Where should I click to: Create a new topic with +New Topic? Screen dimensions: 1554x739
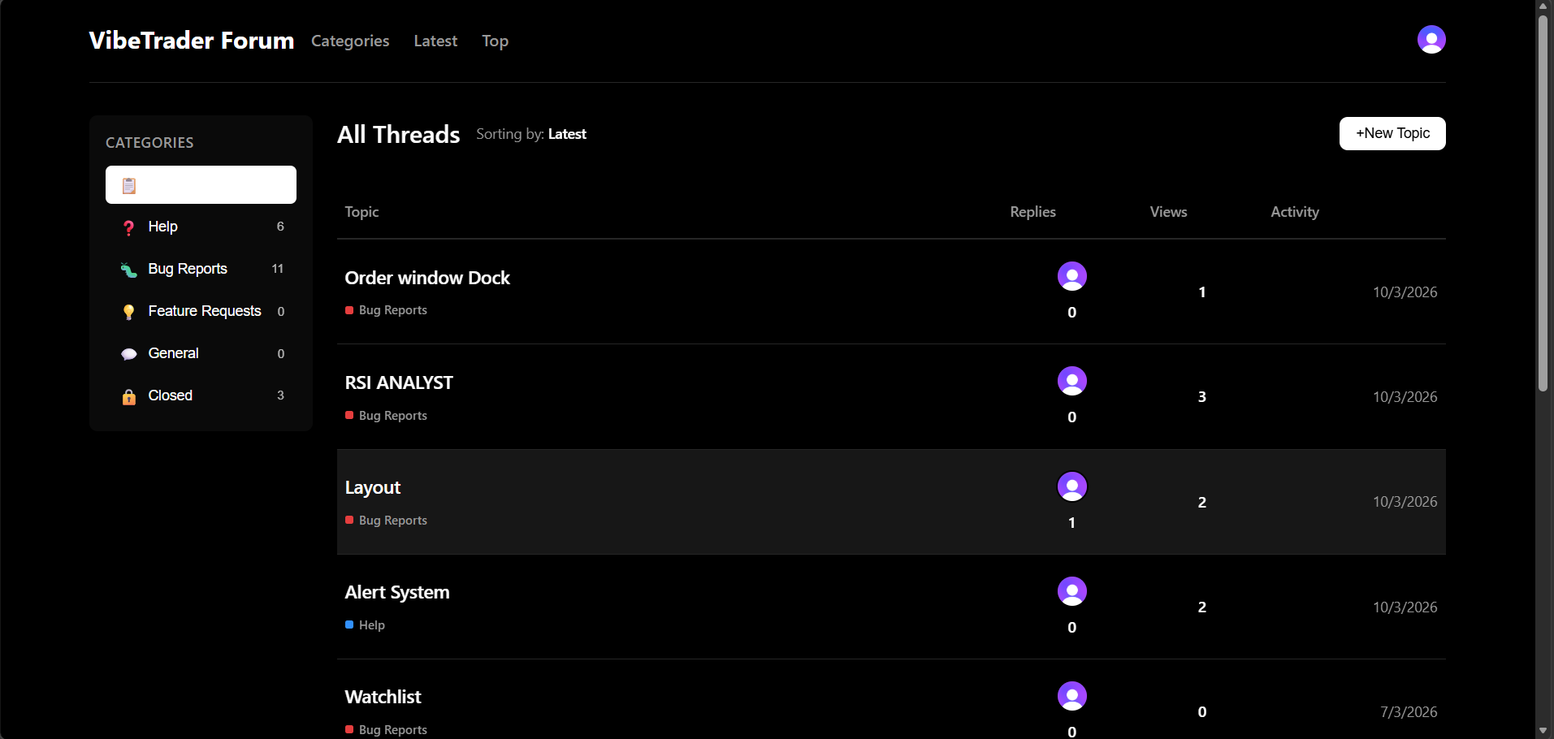pyautogui.click(x=1392, y=134)
